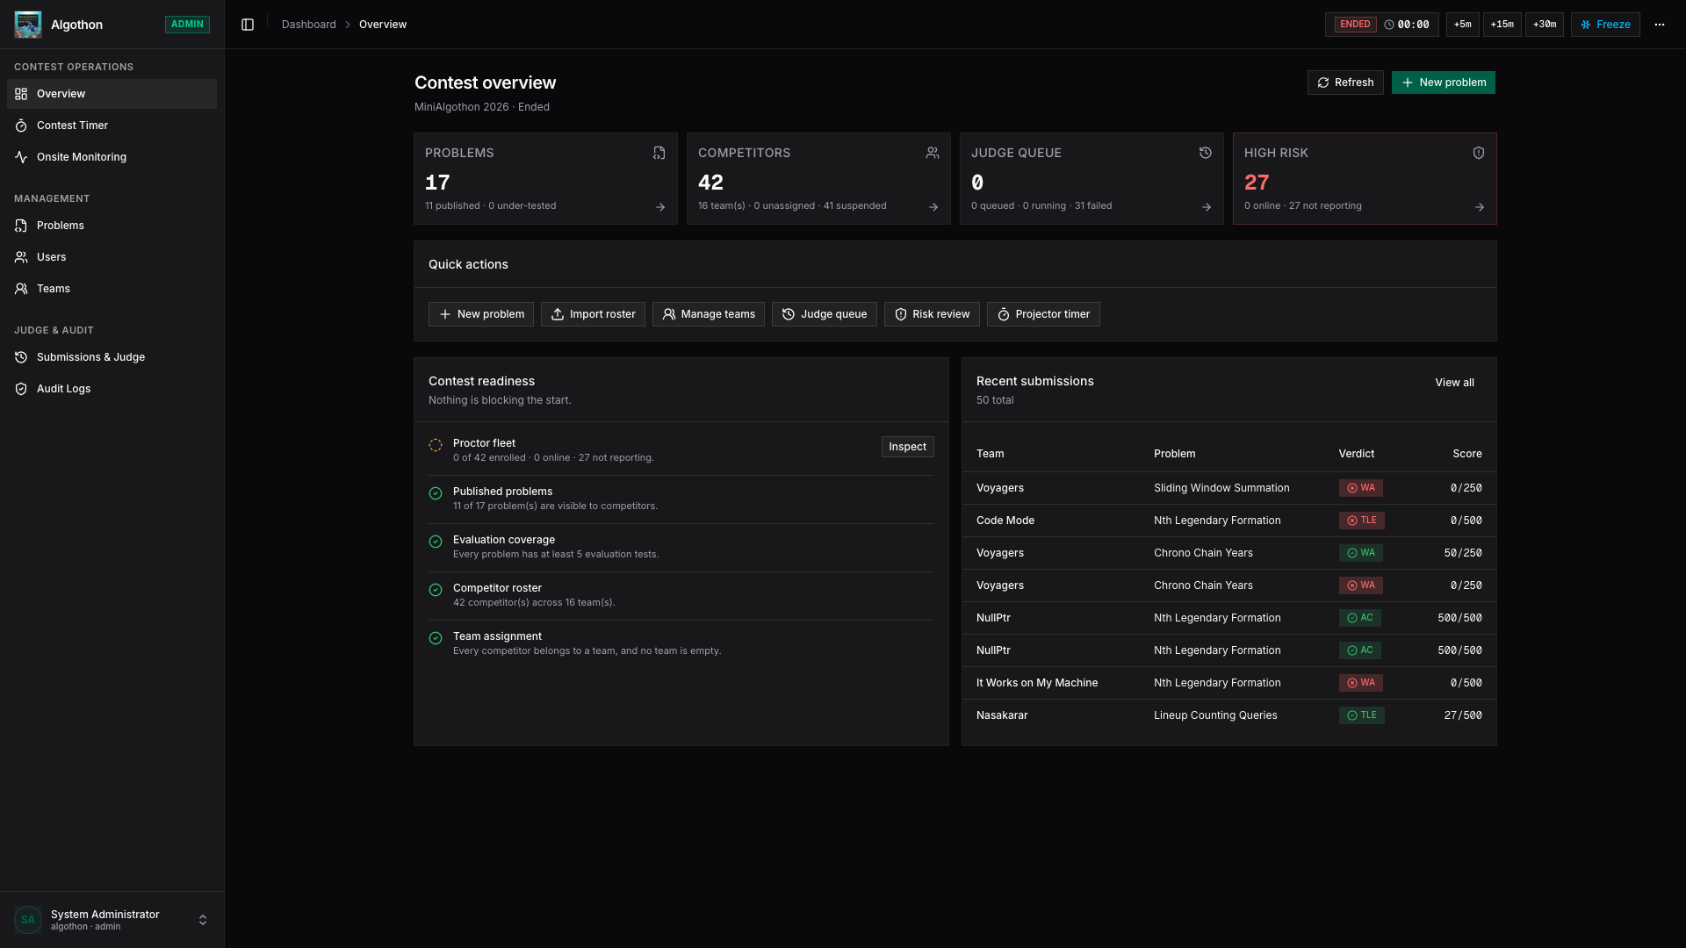
Task: Click the Proctor fleet pending status icon
Action: coord(436,445)
